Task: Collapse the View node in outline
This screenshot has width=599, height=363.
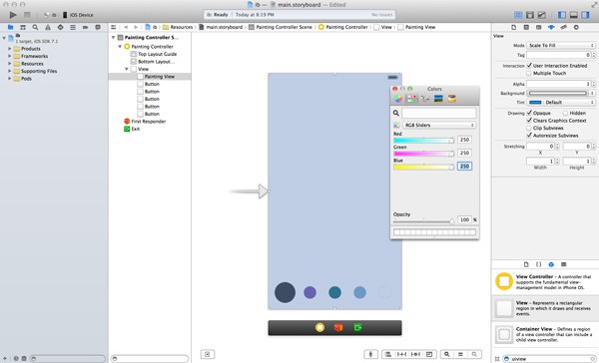Action: point(127,69)
